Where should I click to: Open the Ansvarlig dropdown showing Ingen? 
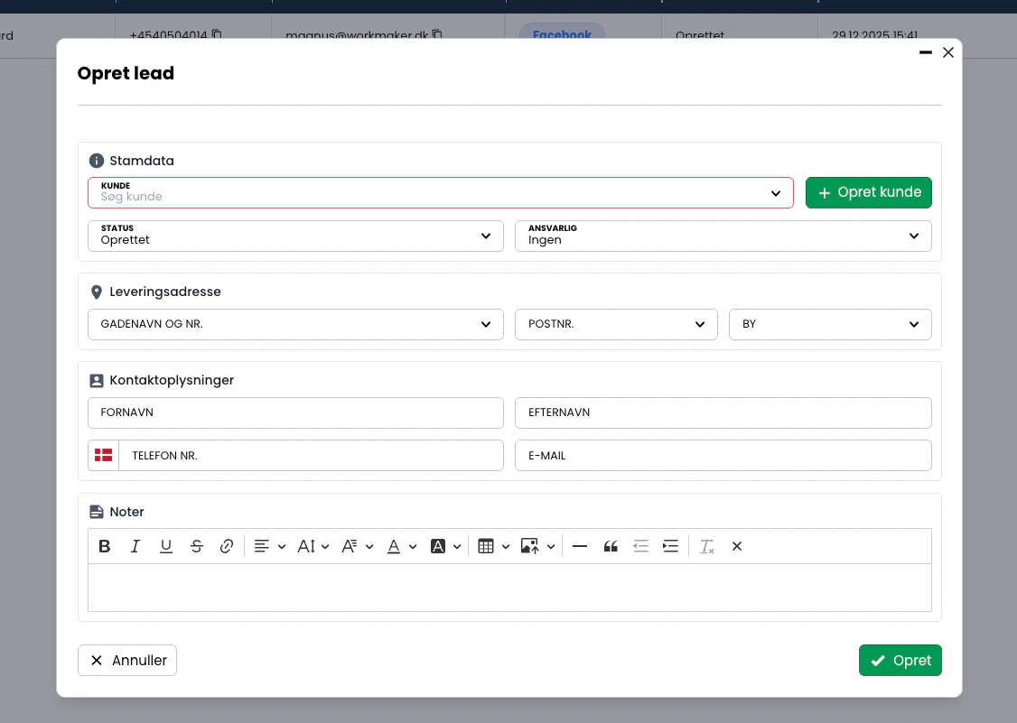(x=723, y=236)
